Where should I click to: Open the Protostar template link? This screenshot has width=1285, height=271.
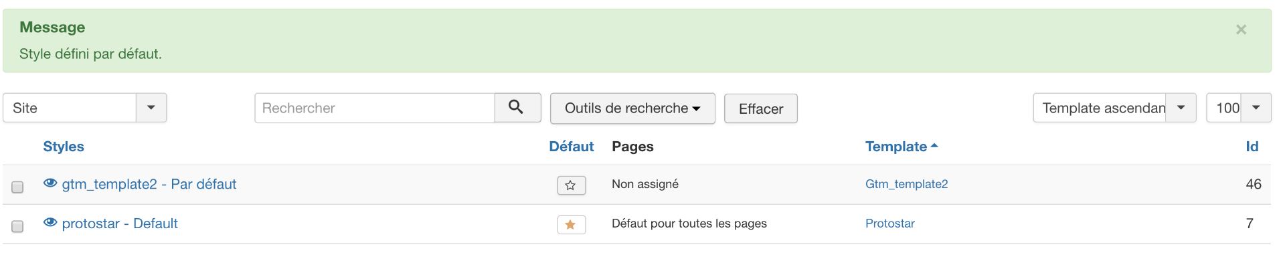click(889, 223)
